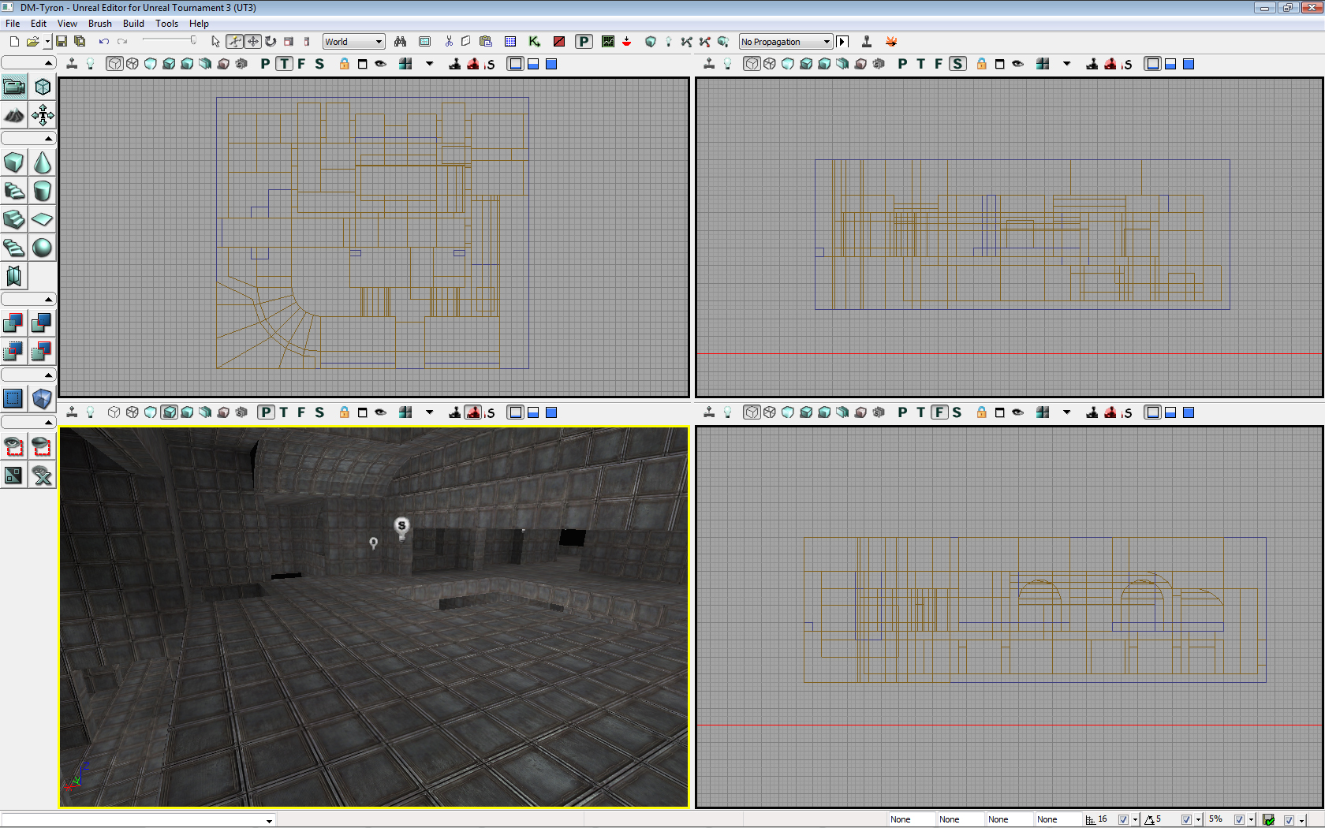Open the Edit menu
This screenshot has height=828, width=1325.
click(x=39, y=24)
